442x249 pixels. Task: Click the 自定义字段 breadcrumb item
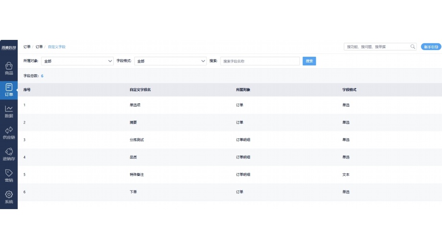[56, 47]
